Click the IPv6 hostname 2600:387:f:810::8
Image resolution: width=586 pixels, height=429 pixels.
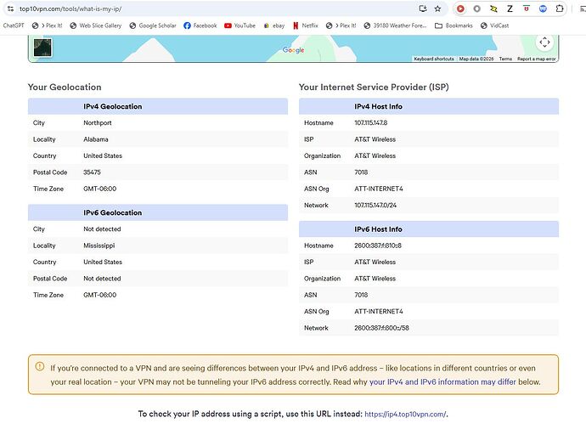[378, 246]
